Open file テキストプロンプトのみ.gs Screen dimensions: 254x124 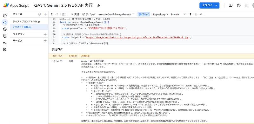point(26,21)
